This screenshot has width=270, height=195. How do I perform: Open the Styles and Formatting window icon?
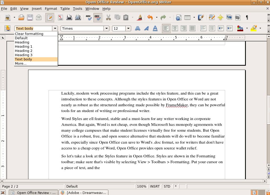click(x=7, y=28)
